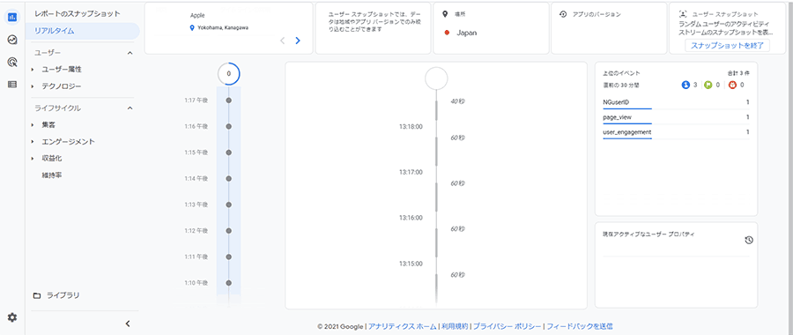Image resolution: width=793 pixels, height=335 pixels.
Task: Click the 1:13 午後 timeline dot
Action: click(x=228, y=205)
